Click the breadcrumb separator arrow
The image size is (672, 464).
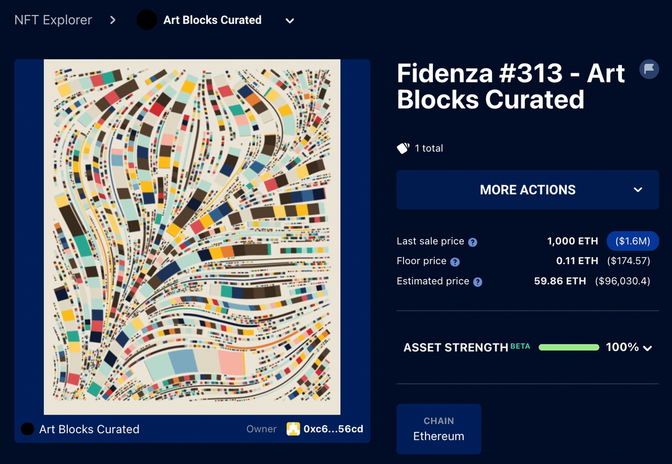click(112, 20)
